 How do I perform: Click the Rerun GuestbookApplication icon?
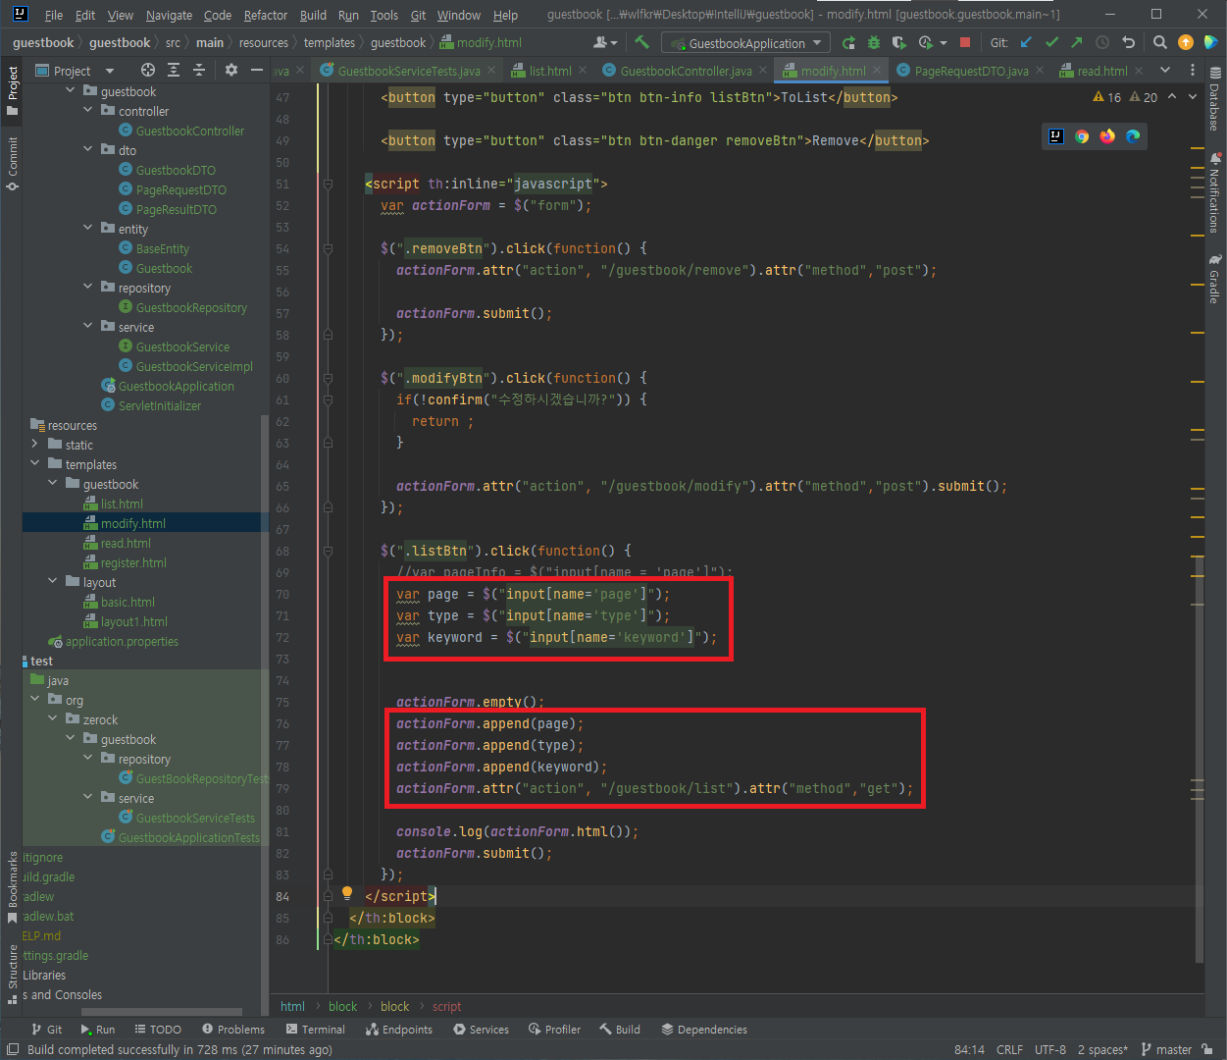coord(849,42)
